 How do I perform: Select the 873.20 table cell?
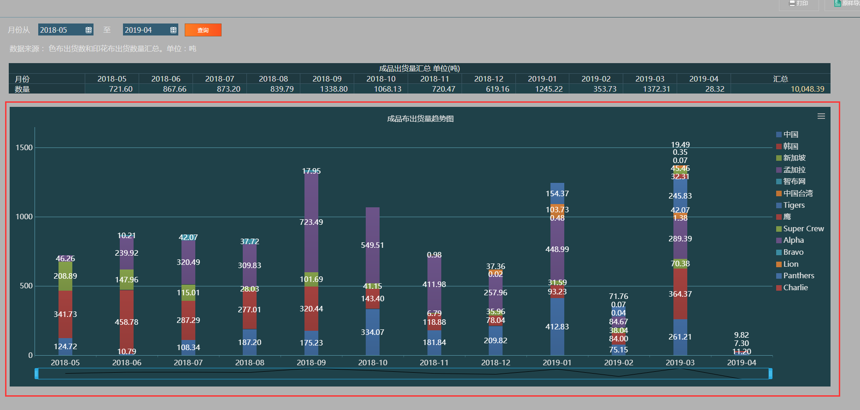220,89
